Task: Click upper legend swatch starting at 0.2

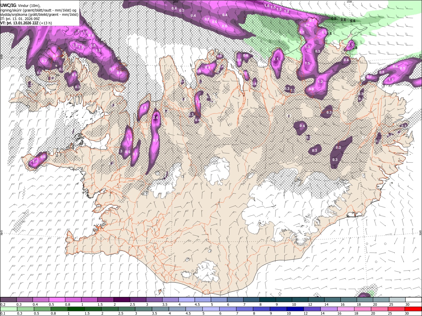Action: click(8, 300)
